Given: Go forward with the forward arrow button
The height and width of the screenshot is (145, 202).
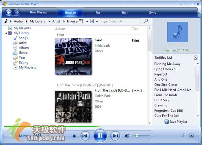Looking at the screenshot, I should (17, 12).
